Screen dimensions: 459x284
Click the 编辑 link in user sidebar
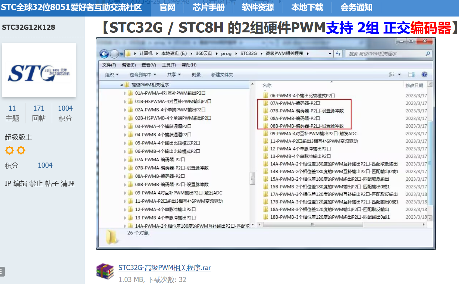pos(20,184)
